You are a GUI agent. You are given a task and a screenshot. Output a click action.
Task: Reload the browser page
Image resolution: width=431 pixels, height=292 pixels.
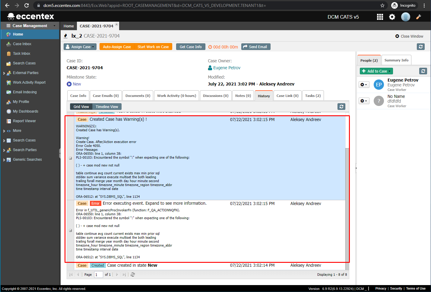click(x=27, y=5)
